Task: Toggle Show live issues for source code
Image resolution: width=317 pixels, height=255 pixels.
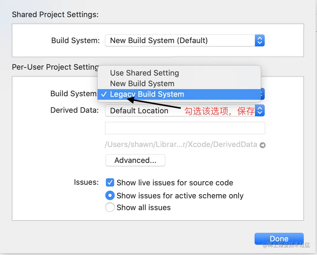Action: point(110,183)
